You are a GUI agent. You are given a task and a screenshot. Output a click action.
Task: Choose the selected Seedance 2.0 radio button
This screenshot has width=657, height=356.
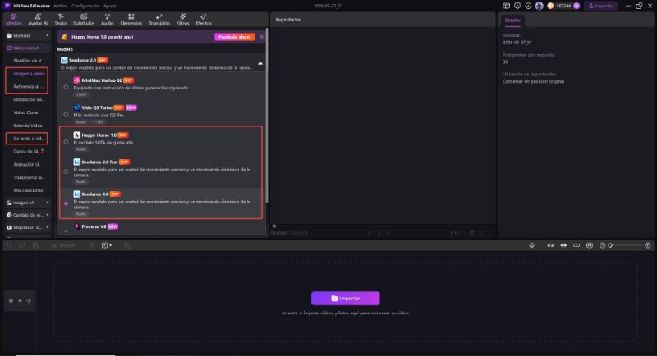[66, 203]
